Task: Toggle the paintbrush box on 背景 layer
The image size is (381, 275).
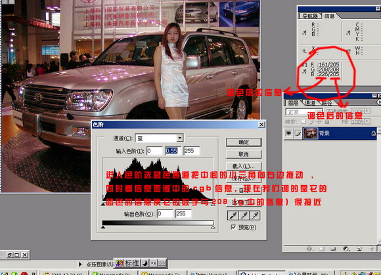Action: click(x=298, y=133)
